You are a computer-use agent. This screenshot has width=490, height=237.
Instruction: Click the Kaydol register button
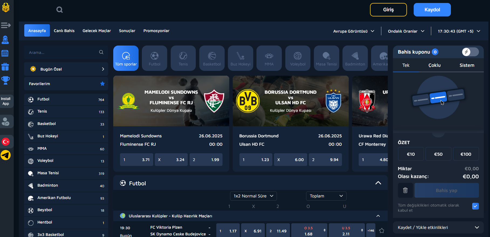pos(432,10)
